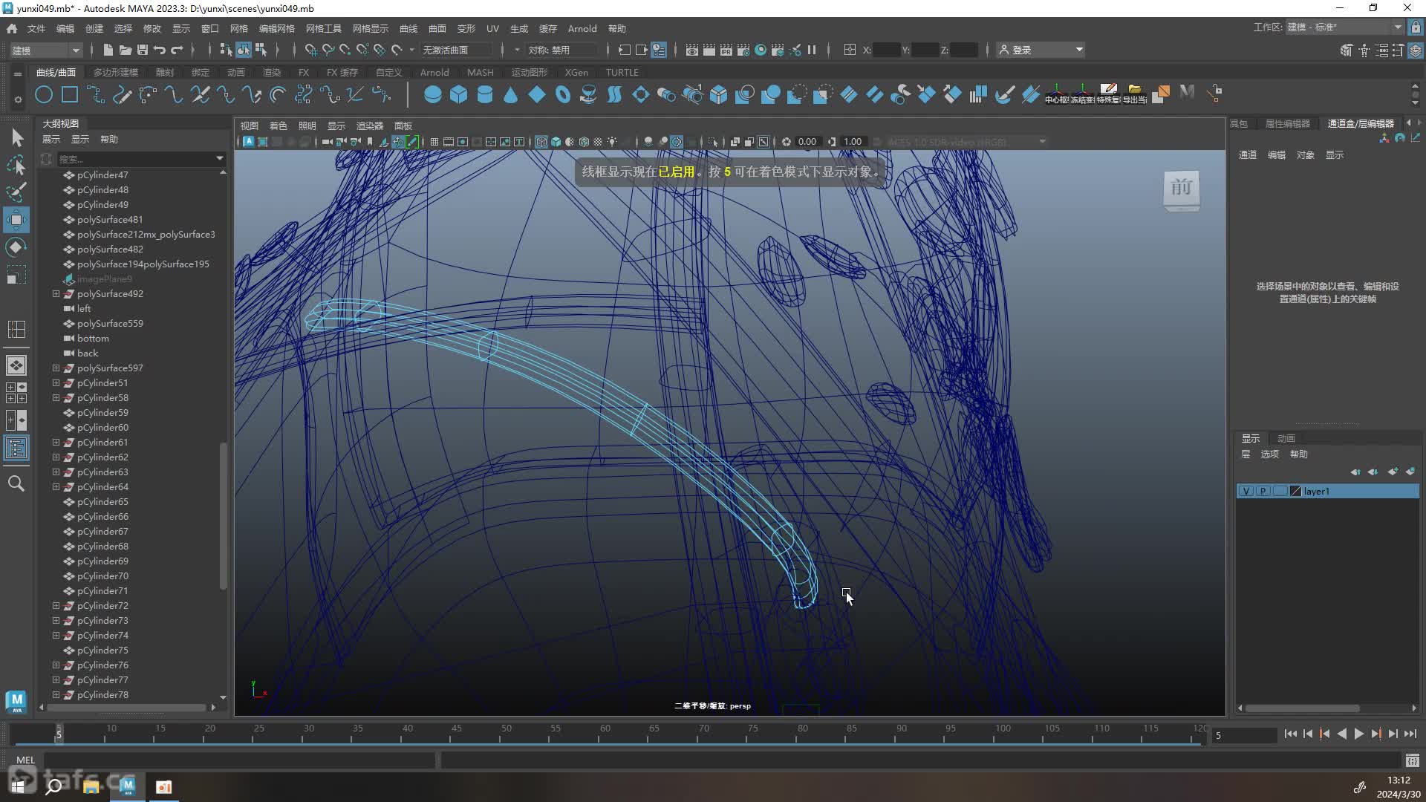
Task: Toggle wireframe shading in viewport toolbar
Action: tap(541, 142)
